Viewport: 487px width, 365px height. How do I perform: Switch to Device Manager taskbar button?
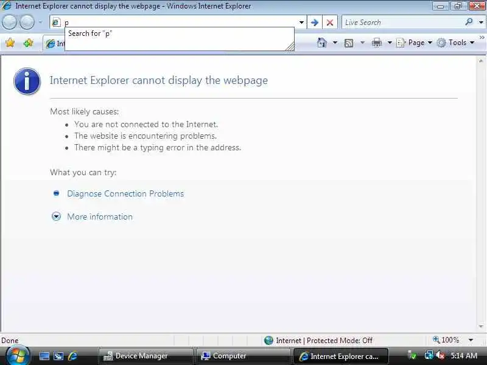pos(145,356)
